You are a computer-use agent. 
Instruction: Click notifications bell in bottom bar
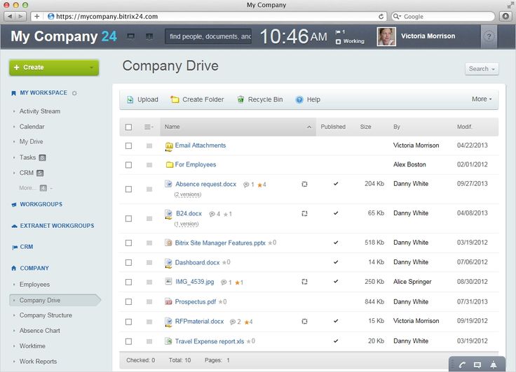click(x=494, y=364)
